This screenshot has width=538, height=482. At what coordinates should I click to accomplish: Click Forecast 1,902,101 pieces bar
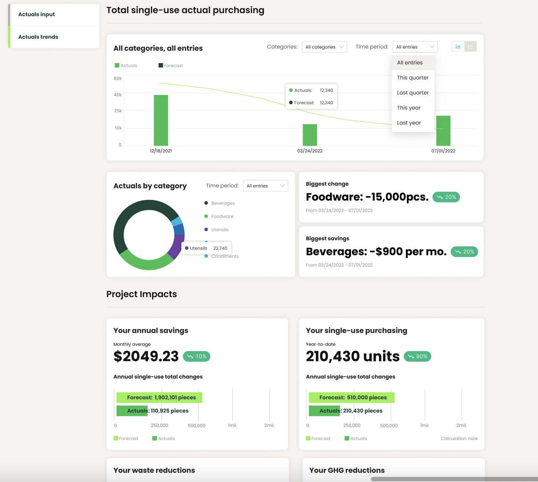tap(159, 398)
